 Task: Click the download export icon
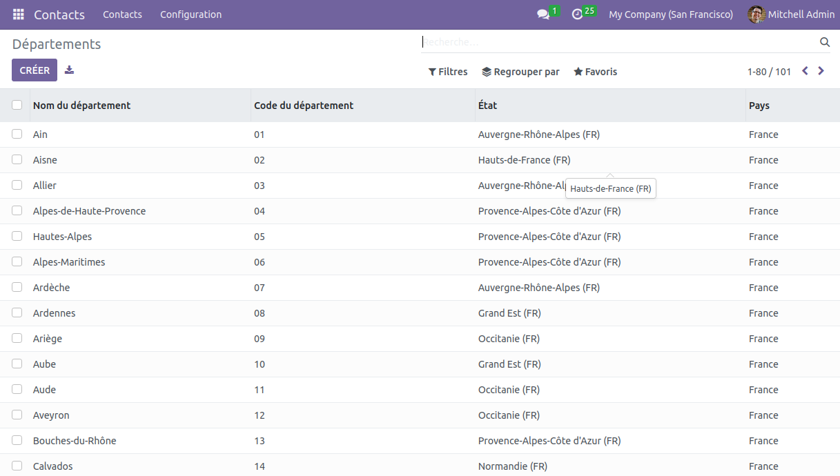click(69, 70)
